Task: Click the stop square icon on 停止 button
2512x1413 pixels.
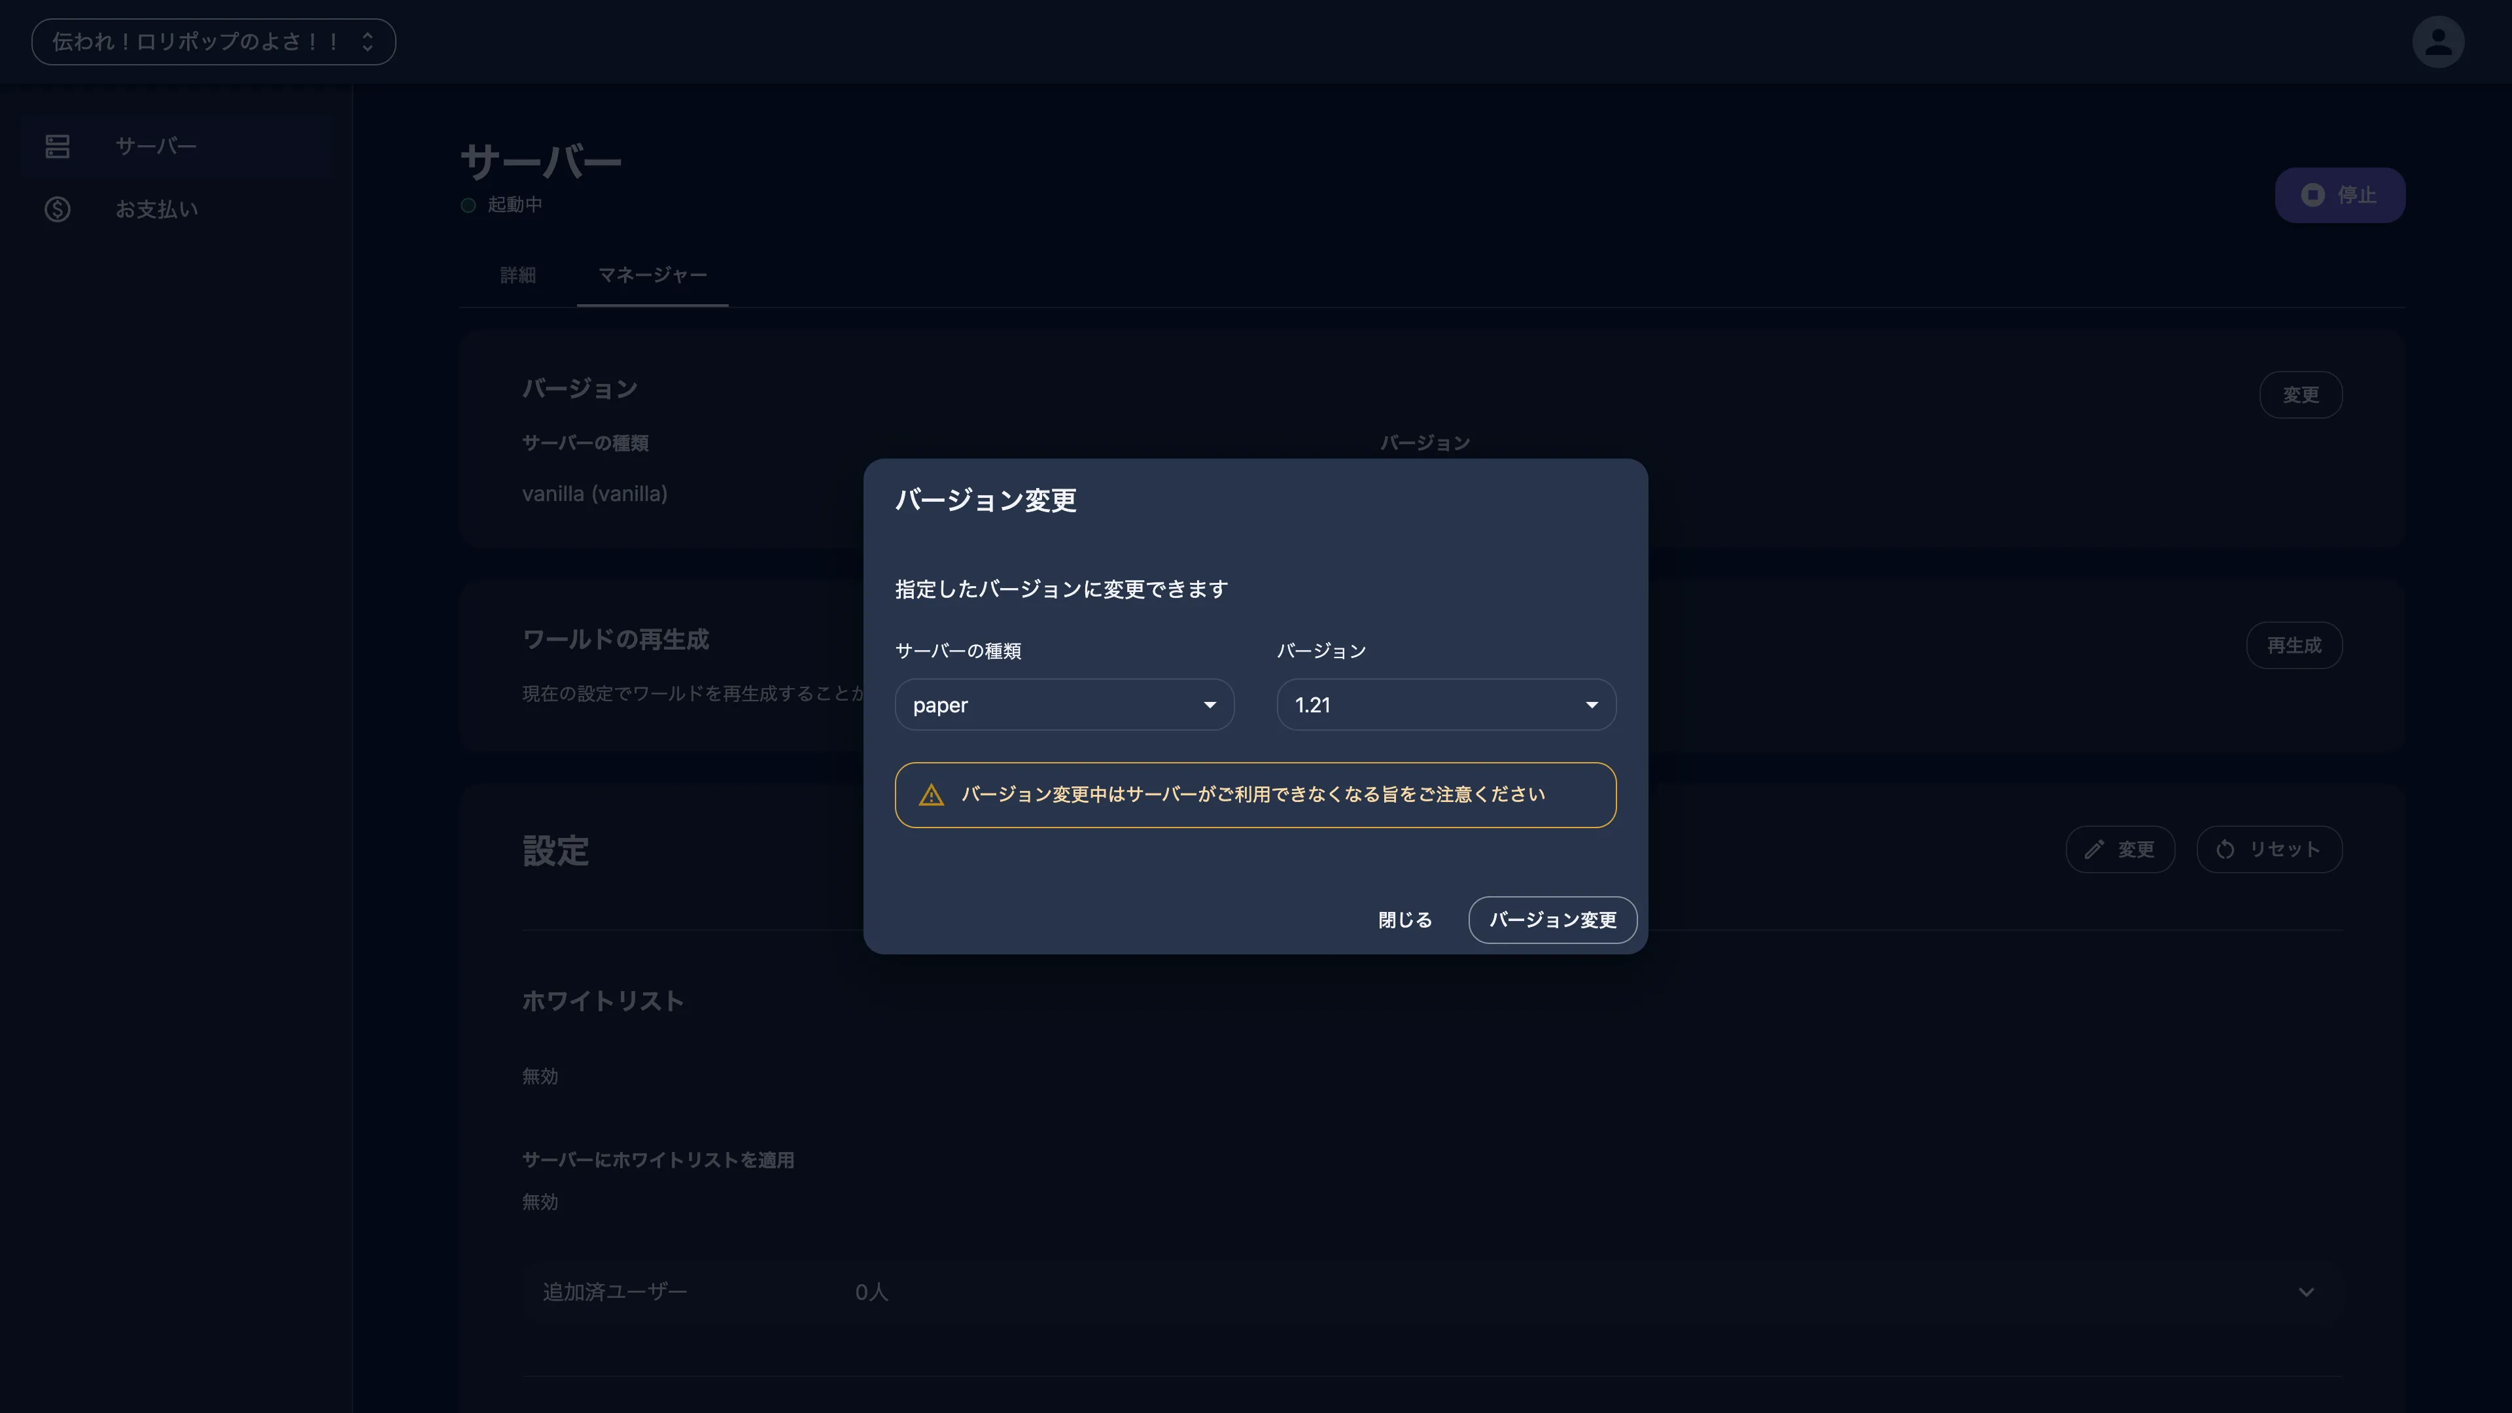Action: tap(2312, 195)
